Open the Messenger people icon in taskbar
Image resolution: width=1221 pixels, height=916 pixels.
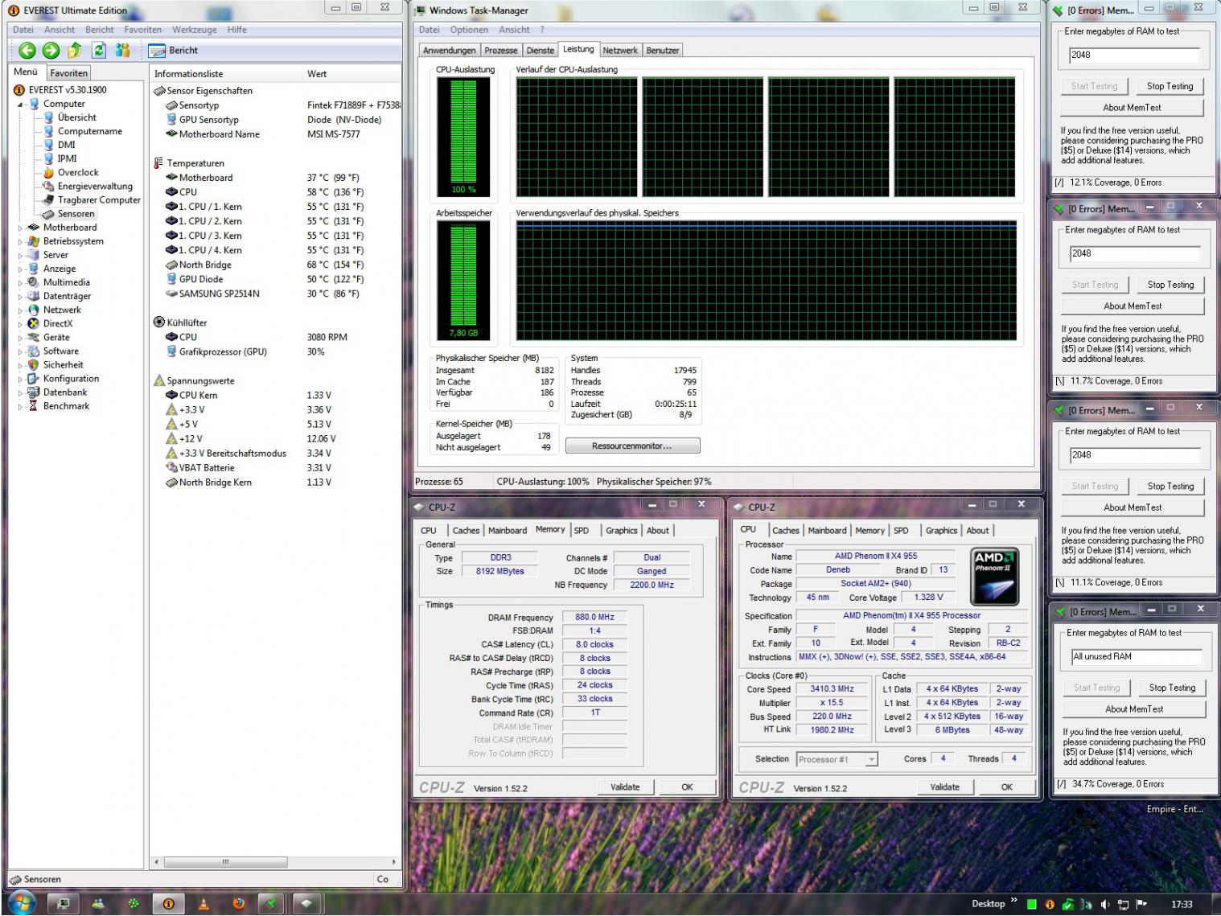point(98,904)
